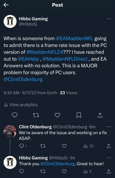Like the main post with heart icon
This screenshot has height=178, width=115.
57,115
